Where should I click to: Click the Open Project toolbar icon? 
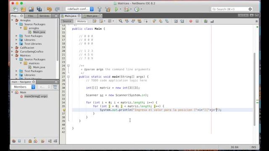click(31, 9)
